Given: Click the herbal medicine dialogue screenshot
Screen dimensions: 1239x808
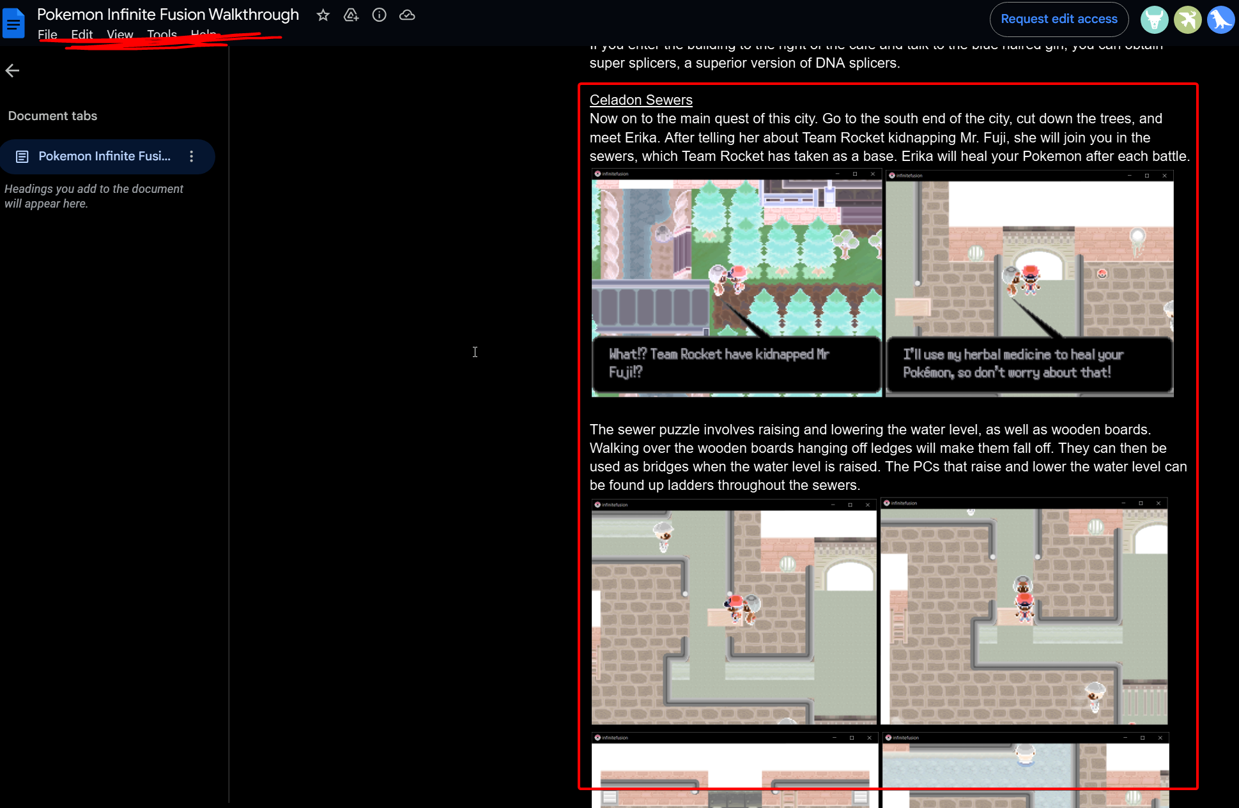Looking at the screenshot, I should point(1029,283).
